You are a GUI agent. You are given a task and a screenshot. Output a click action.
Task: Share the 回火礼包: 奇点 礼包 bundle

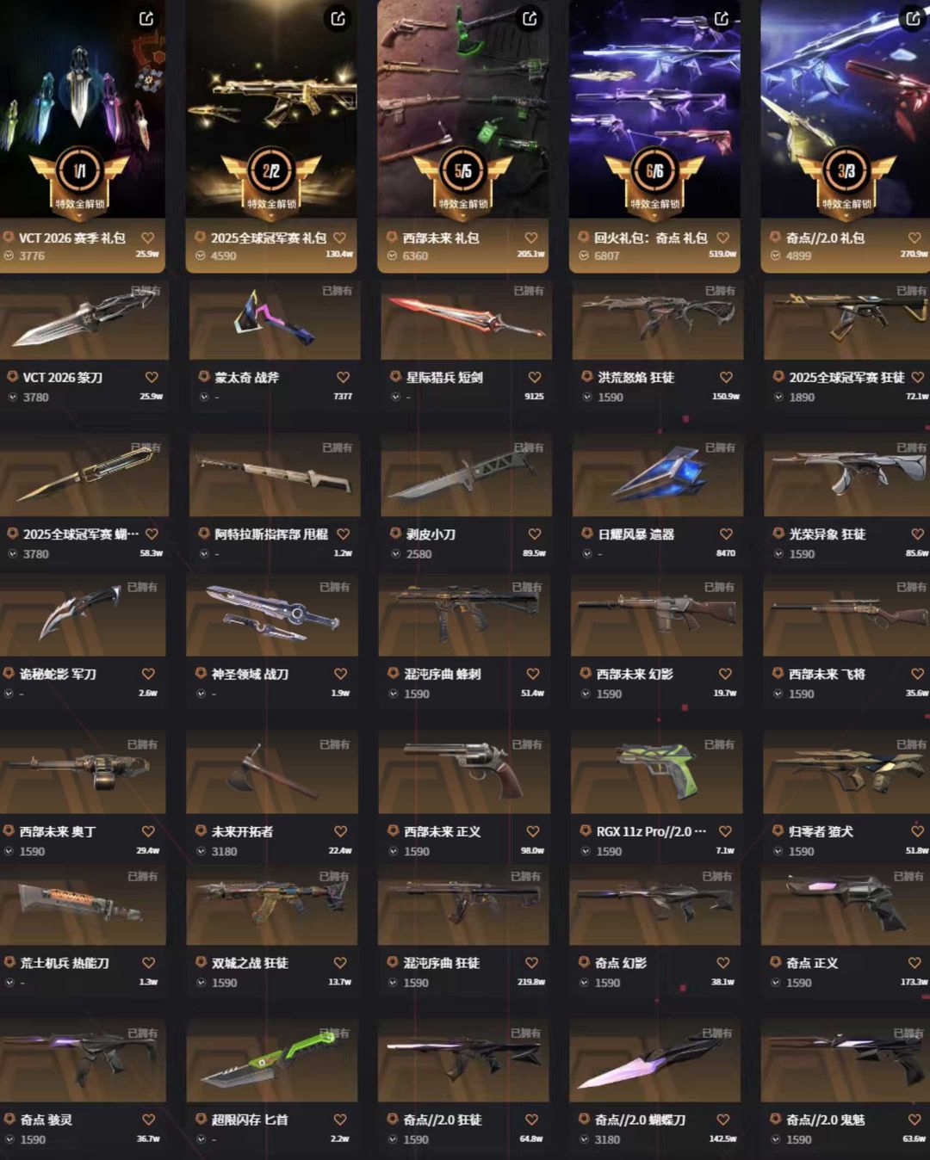click(x=722, y=18)
